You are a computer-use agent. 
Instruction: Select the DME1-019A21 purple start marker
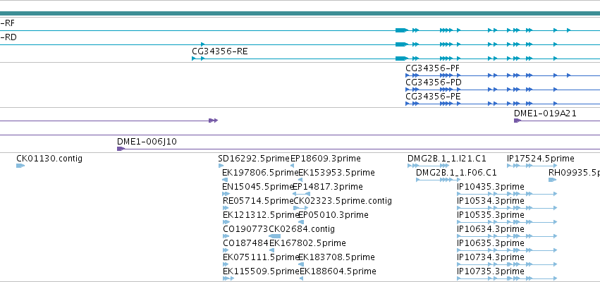pyautogui.click(x=518, y=121)
